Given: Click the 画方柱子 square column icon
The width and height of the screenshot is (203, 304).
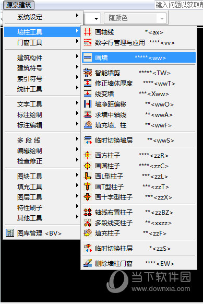Looking at the screenshot, I should 87,155.
